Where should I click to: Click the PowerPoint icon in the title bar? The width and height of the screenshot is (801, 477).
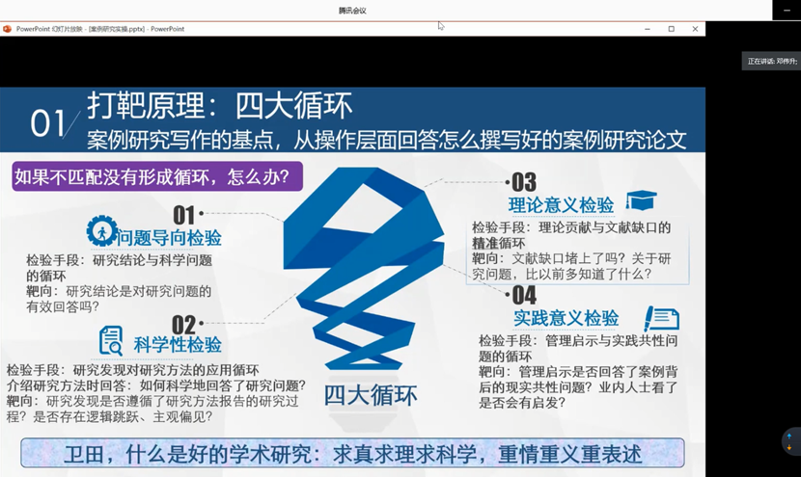[8, 29]
